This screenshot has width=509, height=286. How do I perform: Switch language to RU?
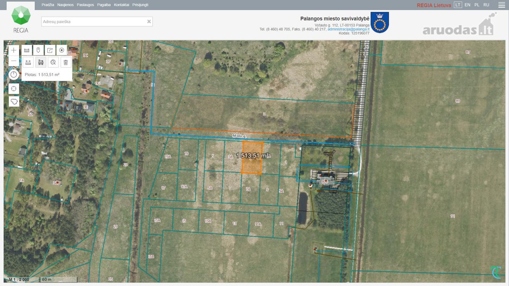(487, 5)
